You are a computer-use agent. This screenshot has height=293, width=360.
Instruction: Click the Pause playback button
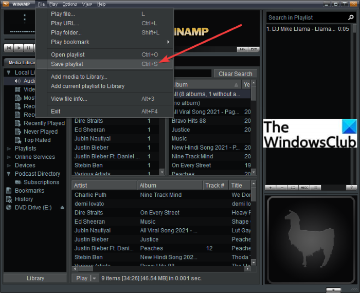(29, 48)
